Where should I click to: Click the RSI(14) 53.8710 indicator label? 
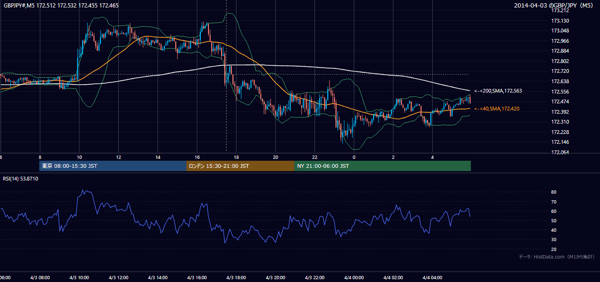21,179
